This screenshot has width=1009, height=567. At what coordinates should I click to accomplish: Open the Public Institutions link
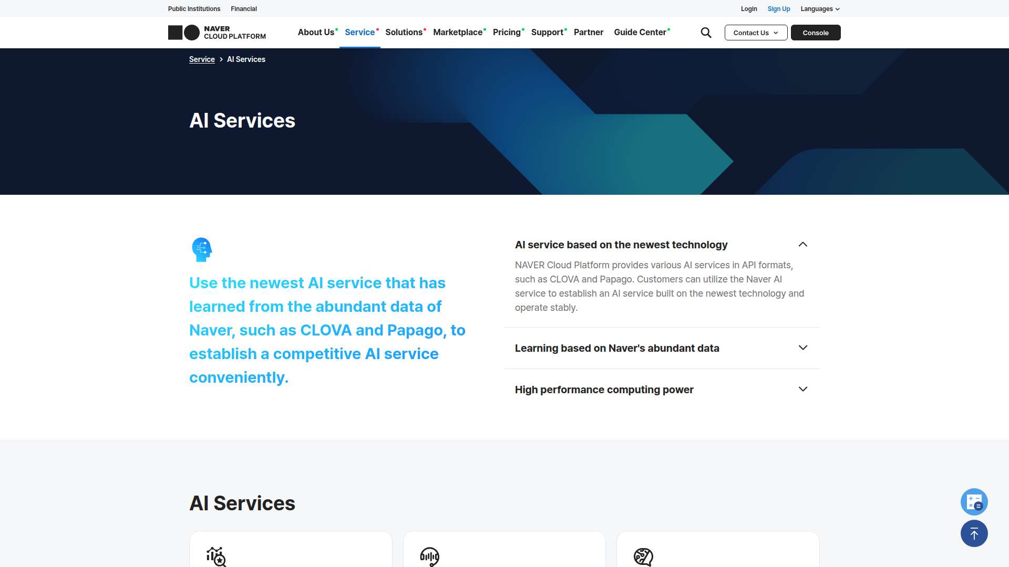point(194,9)
